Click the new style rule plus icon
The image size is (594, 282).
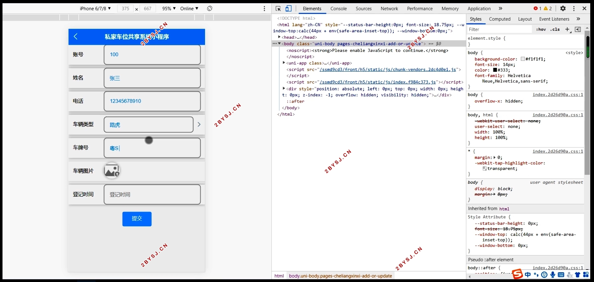point(567,29)
